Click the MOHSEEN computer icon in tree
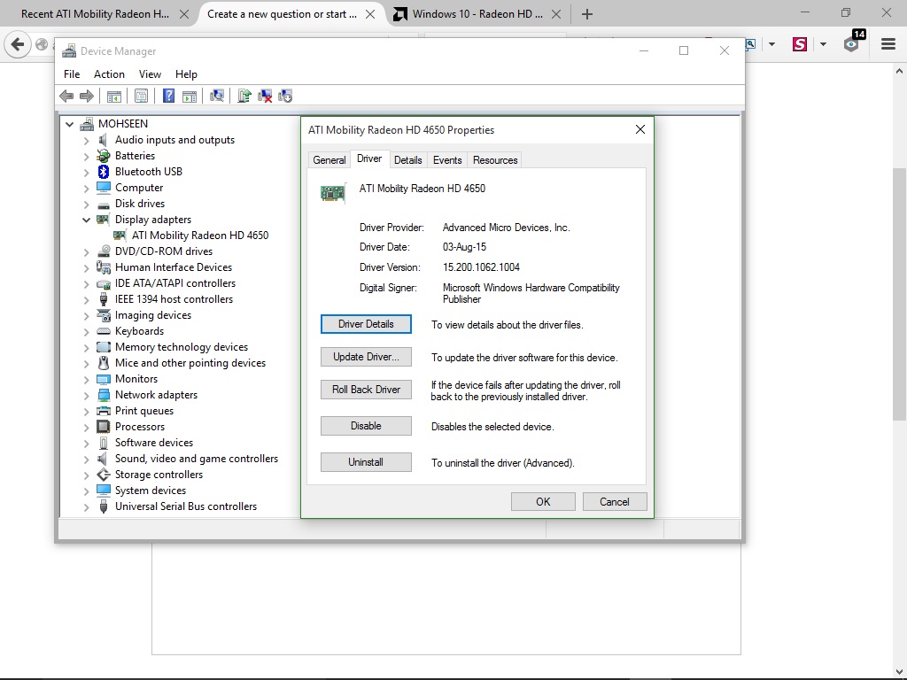 [x=87, y=124]
